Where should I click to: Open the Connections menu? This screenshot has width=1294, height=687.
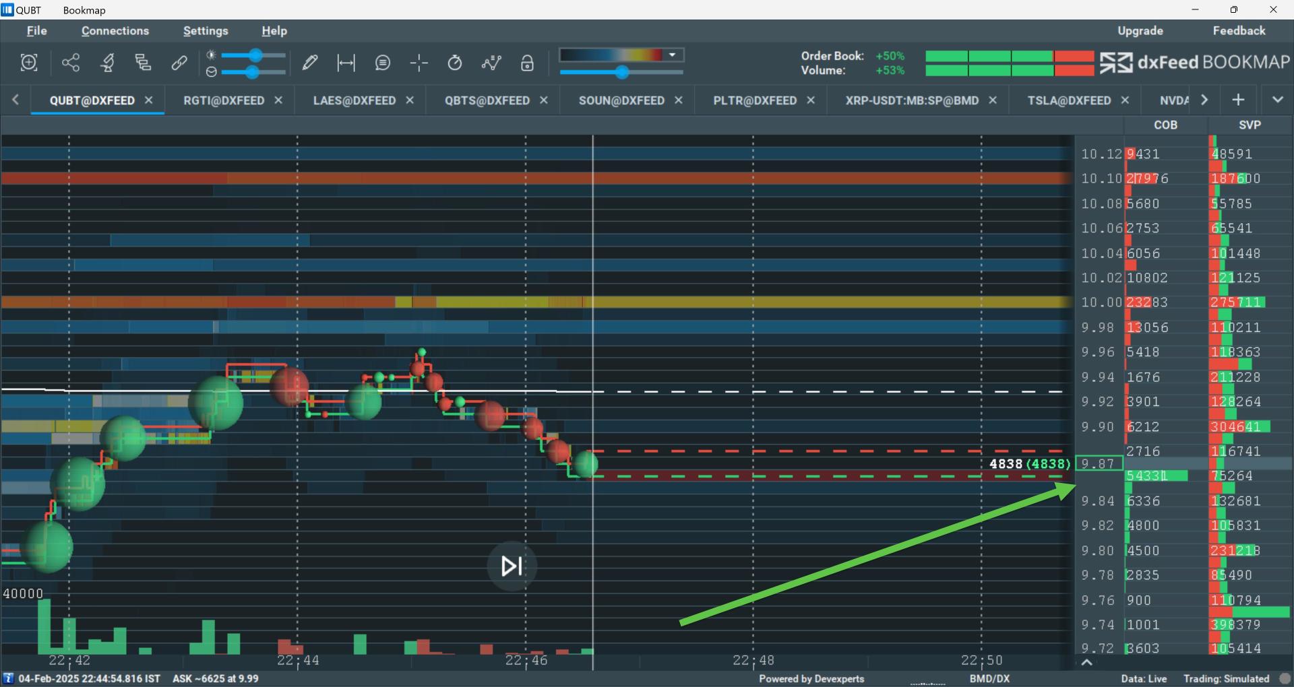(x=115, y=31)
